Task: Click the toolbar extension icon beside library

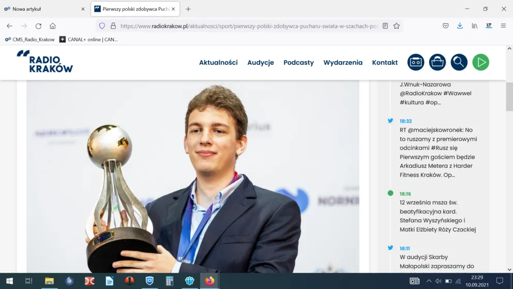Action: point(489,26)
